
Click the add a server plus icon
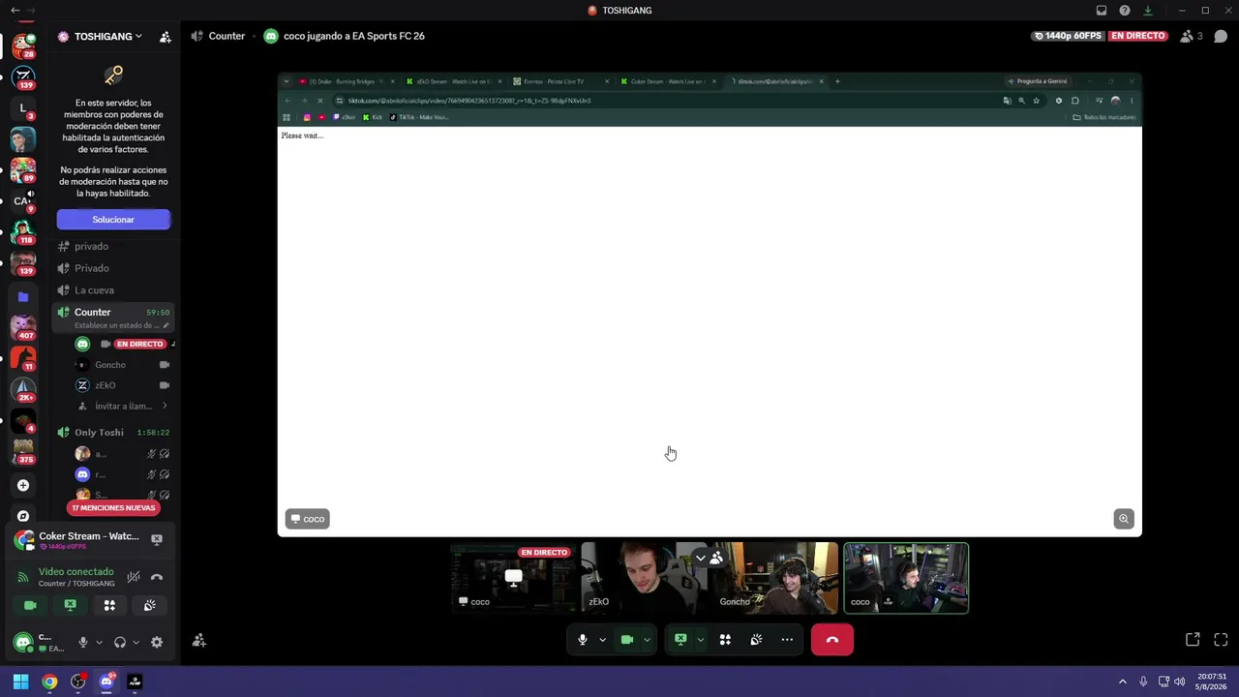pos(23,485)
